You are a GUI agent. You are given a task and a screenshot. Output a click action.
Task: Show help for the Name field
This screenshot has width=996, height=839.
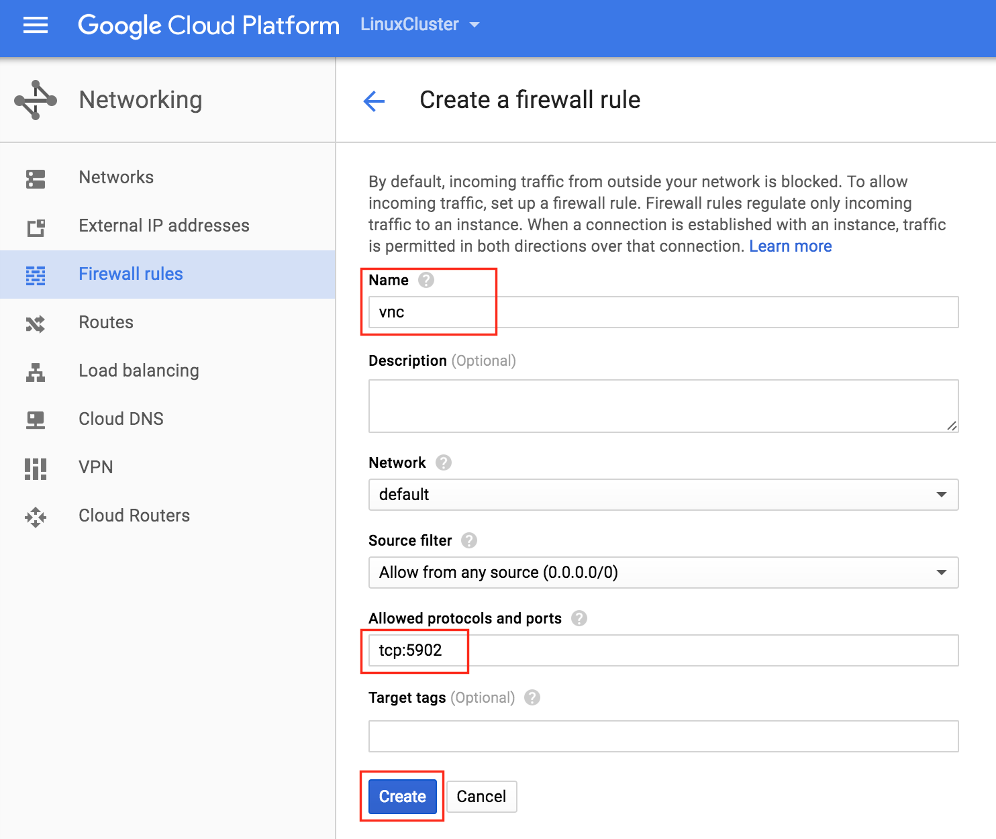(426, 280)
